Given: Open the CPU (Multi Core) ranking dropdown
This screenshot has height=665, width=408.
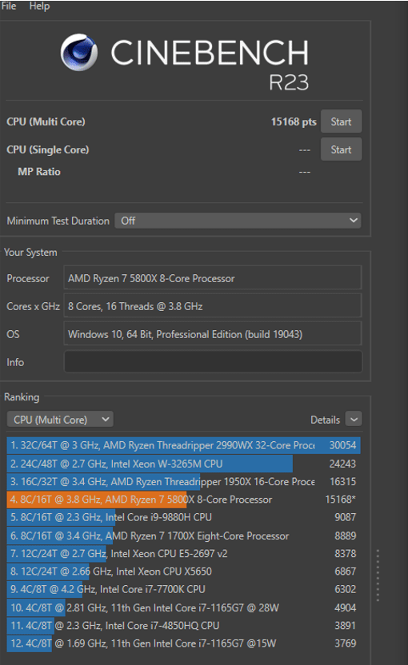Looking at the screenshot, I should 60,420.
